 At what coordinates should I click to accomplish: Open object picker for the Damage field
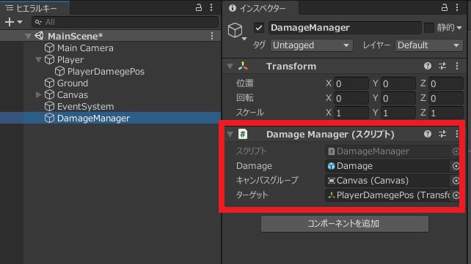(x=456, y=166)
